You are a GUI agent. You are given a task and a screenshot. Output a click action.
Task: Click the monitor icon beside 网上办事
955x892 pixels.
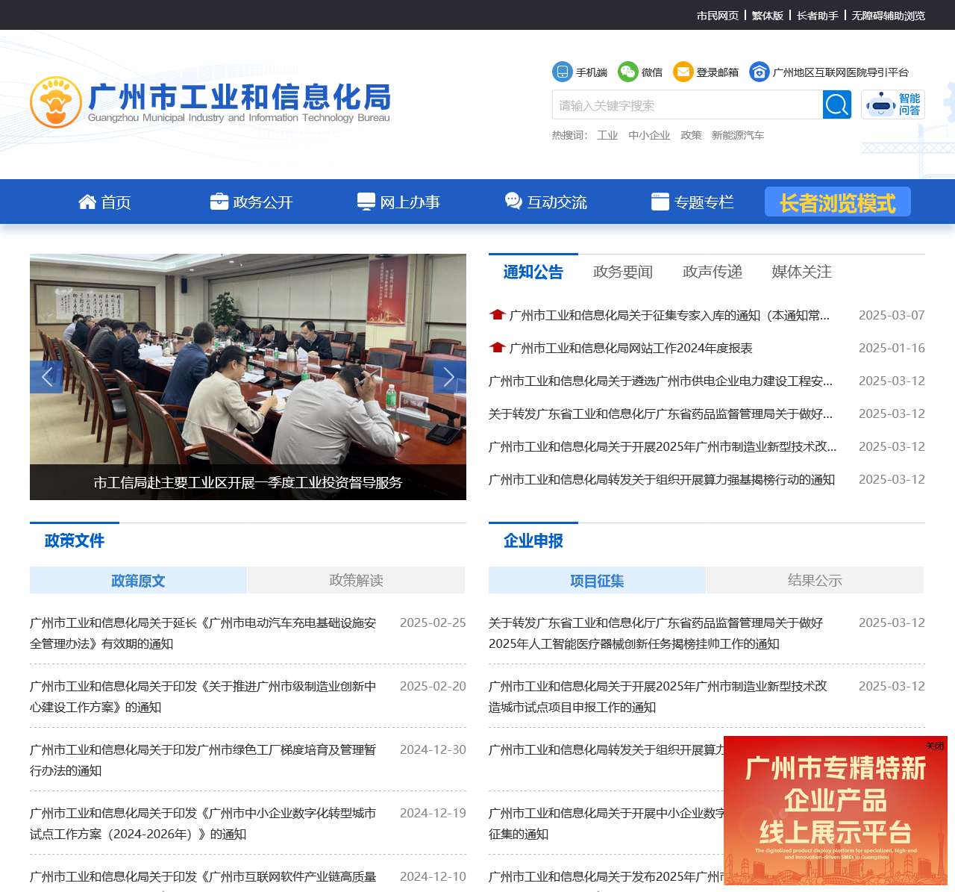tap(366, 202)
